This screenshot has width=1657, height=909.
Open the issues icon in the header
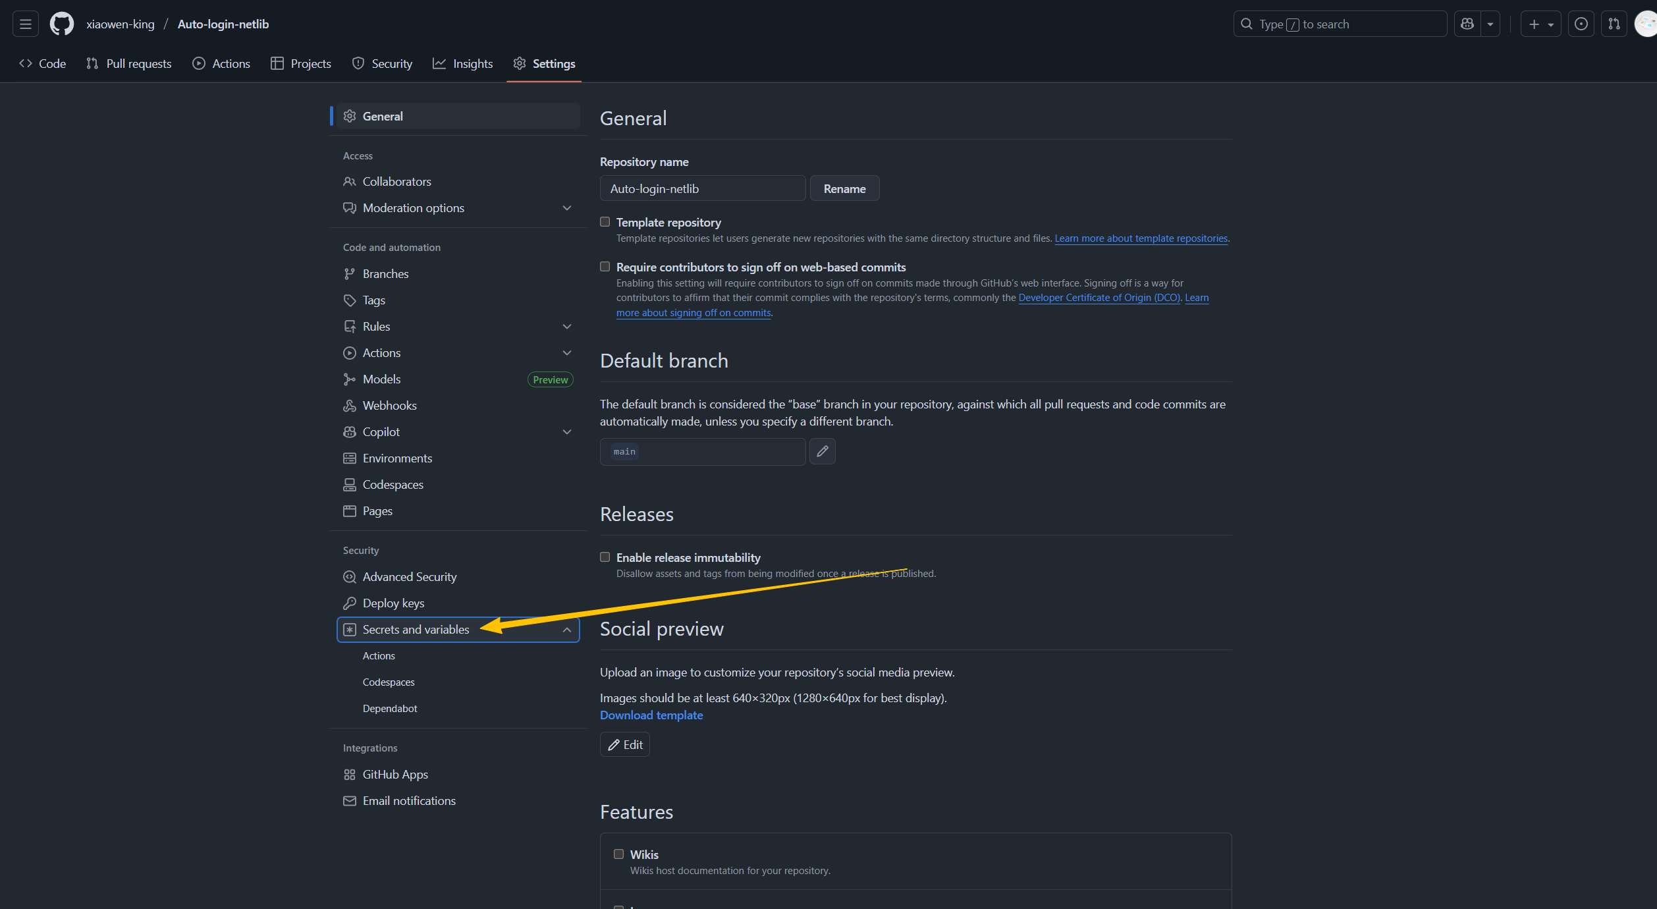(1581, 24)
